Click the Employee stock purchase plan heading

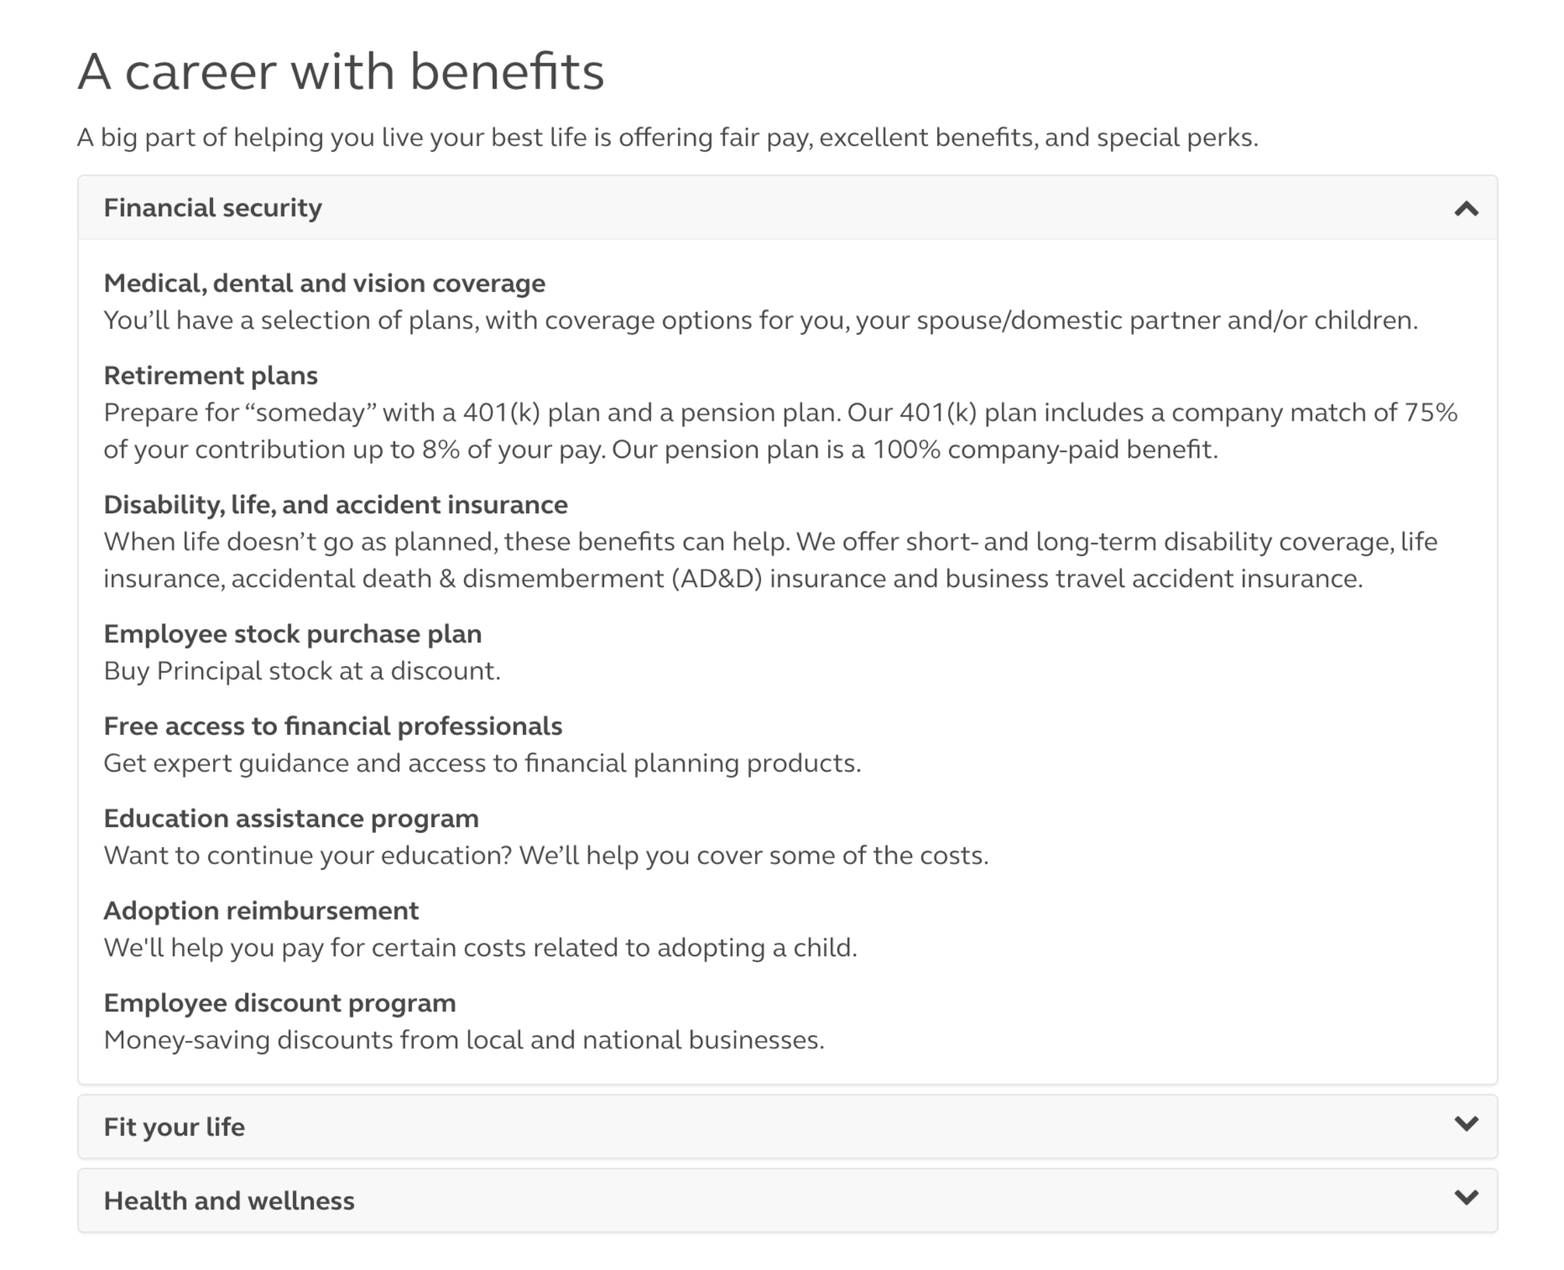[x=293, y=634]
